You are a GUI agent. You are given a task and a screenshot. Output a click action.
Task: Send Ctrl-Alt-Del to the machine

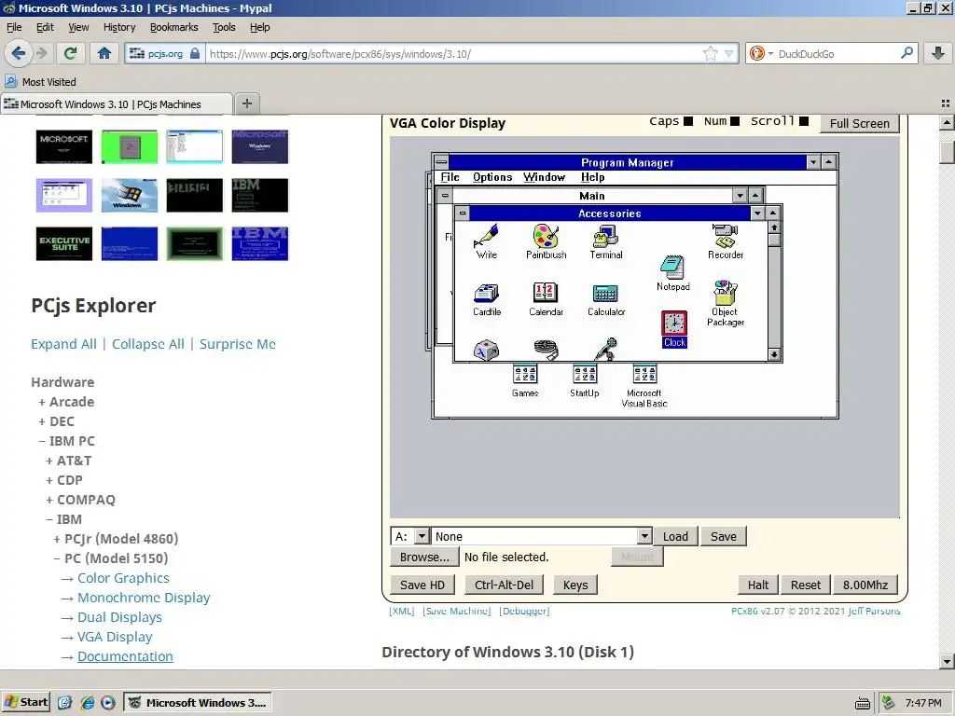(504, 585)
